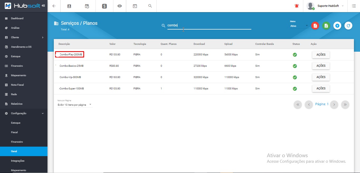Image resolution: width=360 pixels, height=173 pixels.
Task: Click AÇÕES button for Combo-Play-200MB
Action: (x=321, y=55)
